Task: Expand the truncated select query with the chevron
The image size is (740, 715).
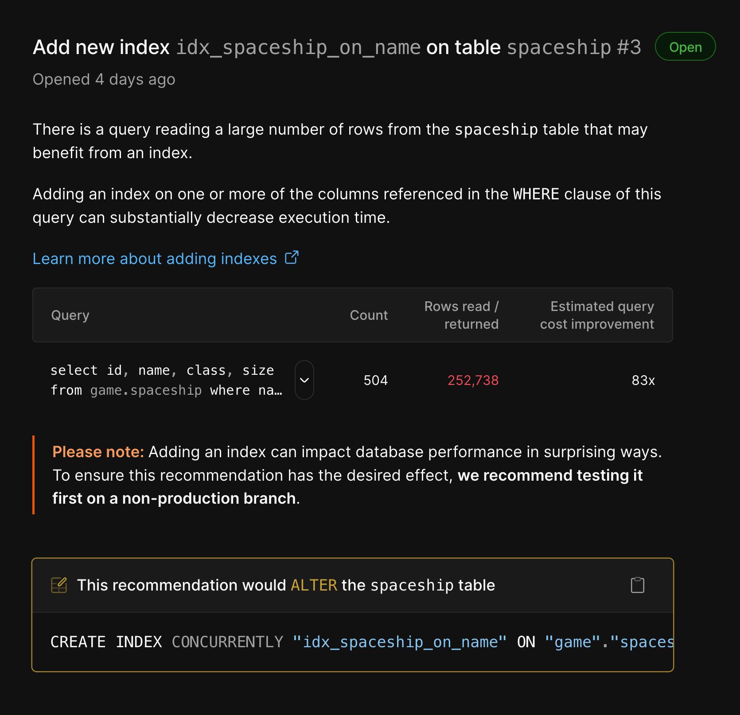Action: point(304,380)
